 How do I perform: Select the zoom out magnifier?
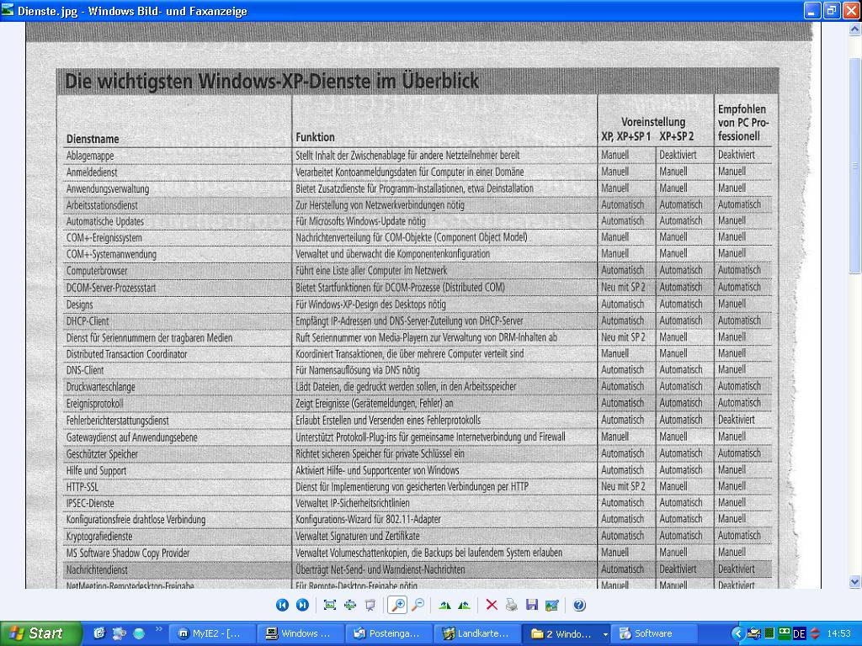coord(418,605)
